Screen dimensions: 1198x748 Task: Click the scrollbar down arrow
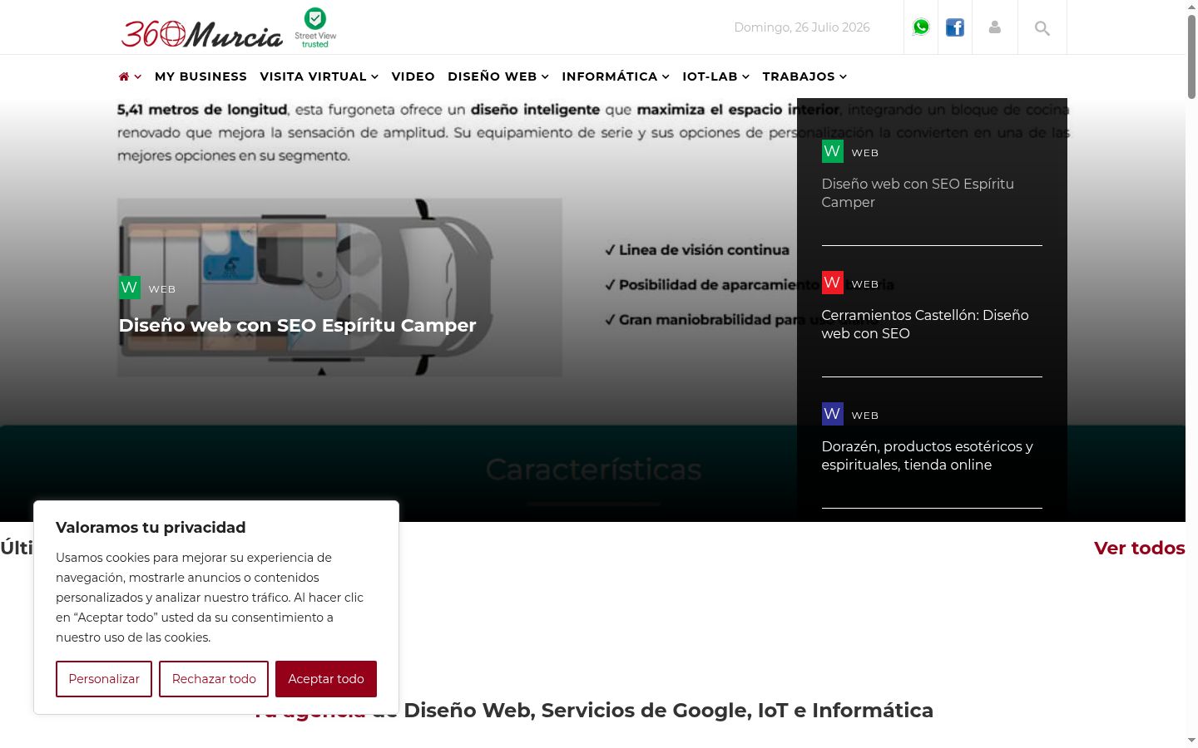pyautogui.click(x=1191, y=740)
